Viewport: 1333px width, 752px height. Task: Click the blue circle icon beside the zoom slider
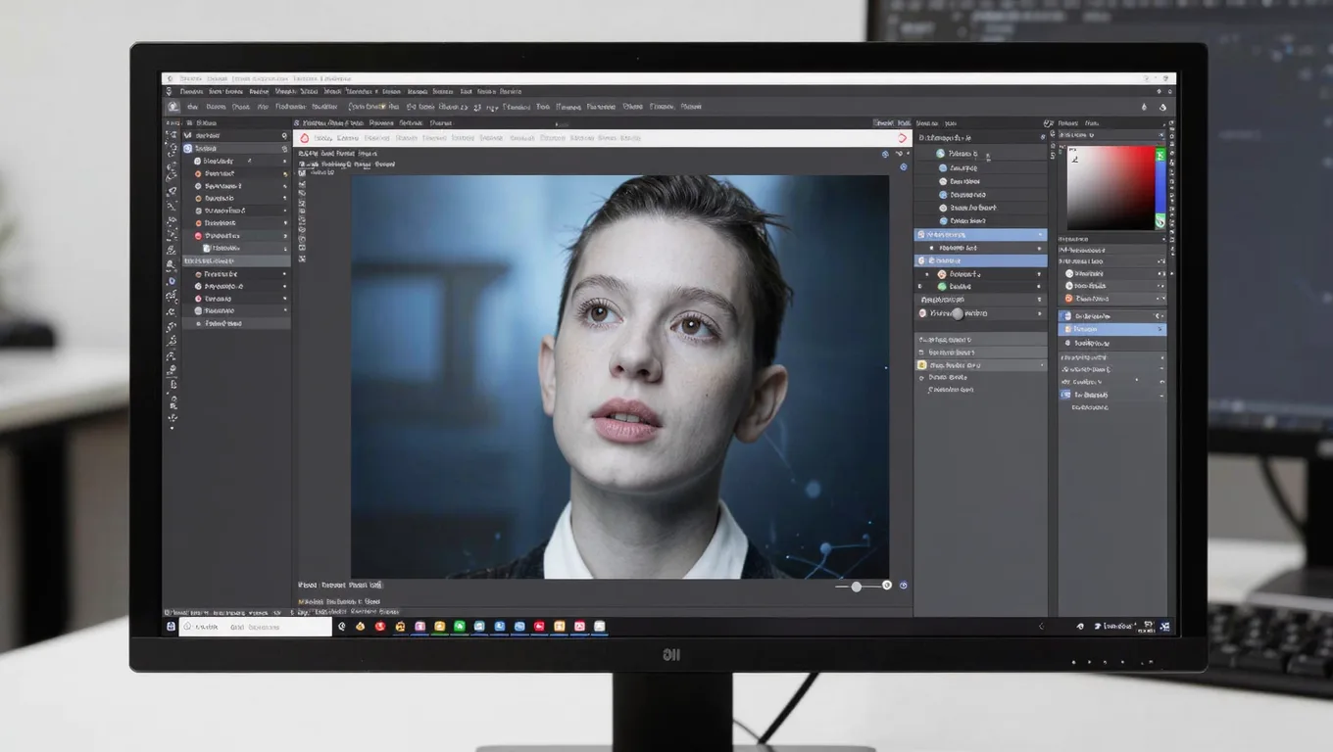(x=903, y=586)
